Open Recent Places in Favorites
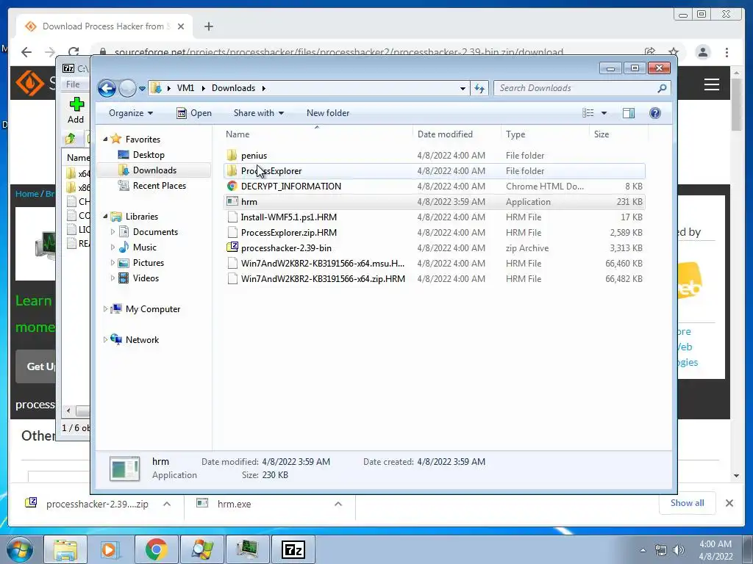Viewport: 753px width, 564px height. [x=160, y=186]
